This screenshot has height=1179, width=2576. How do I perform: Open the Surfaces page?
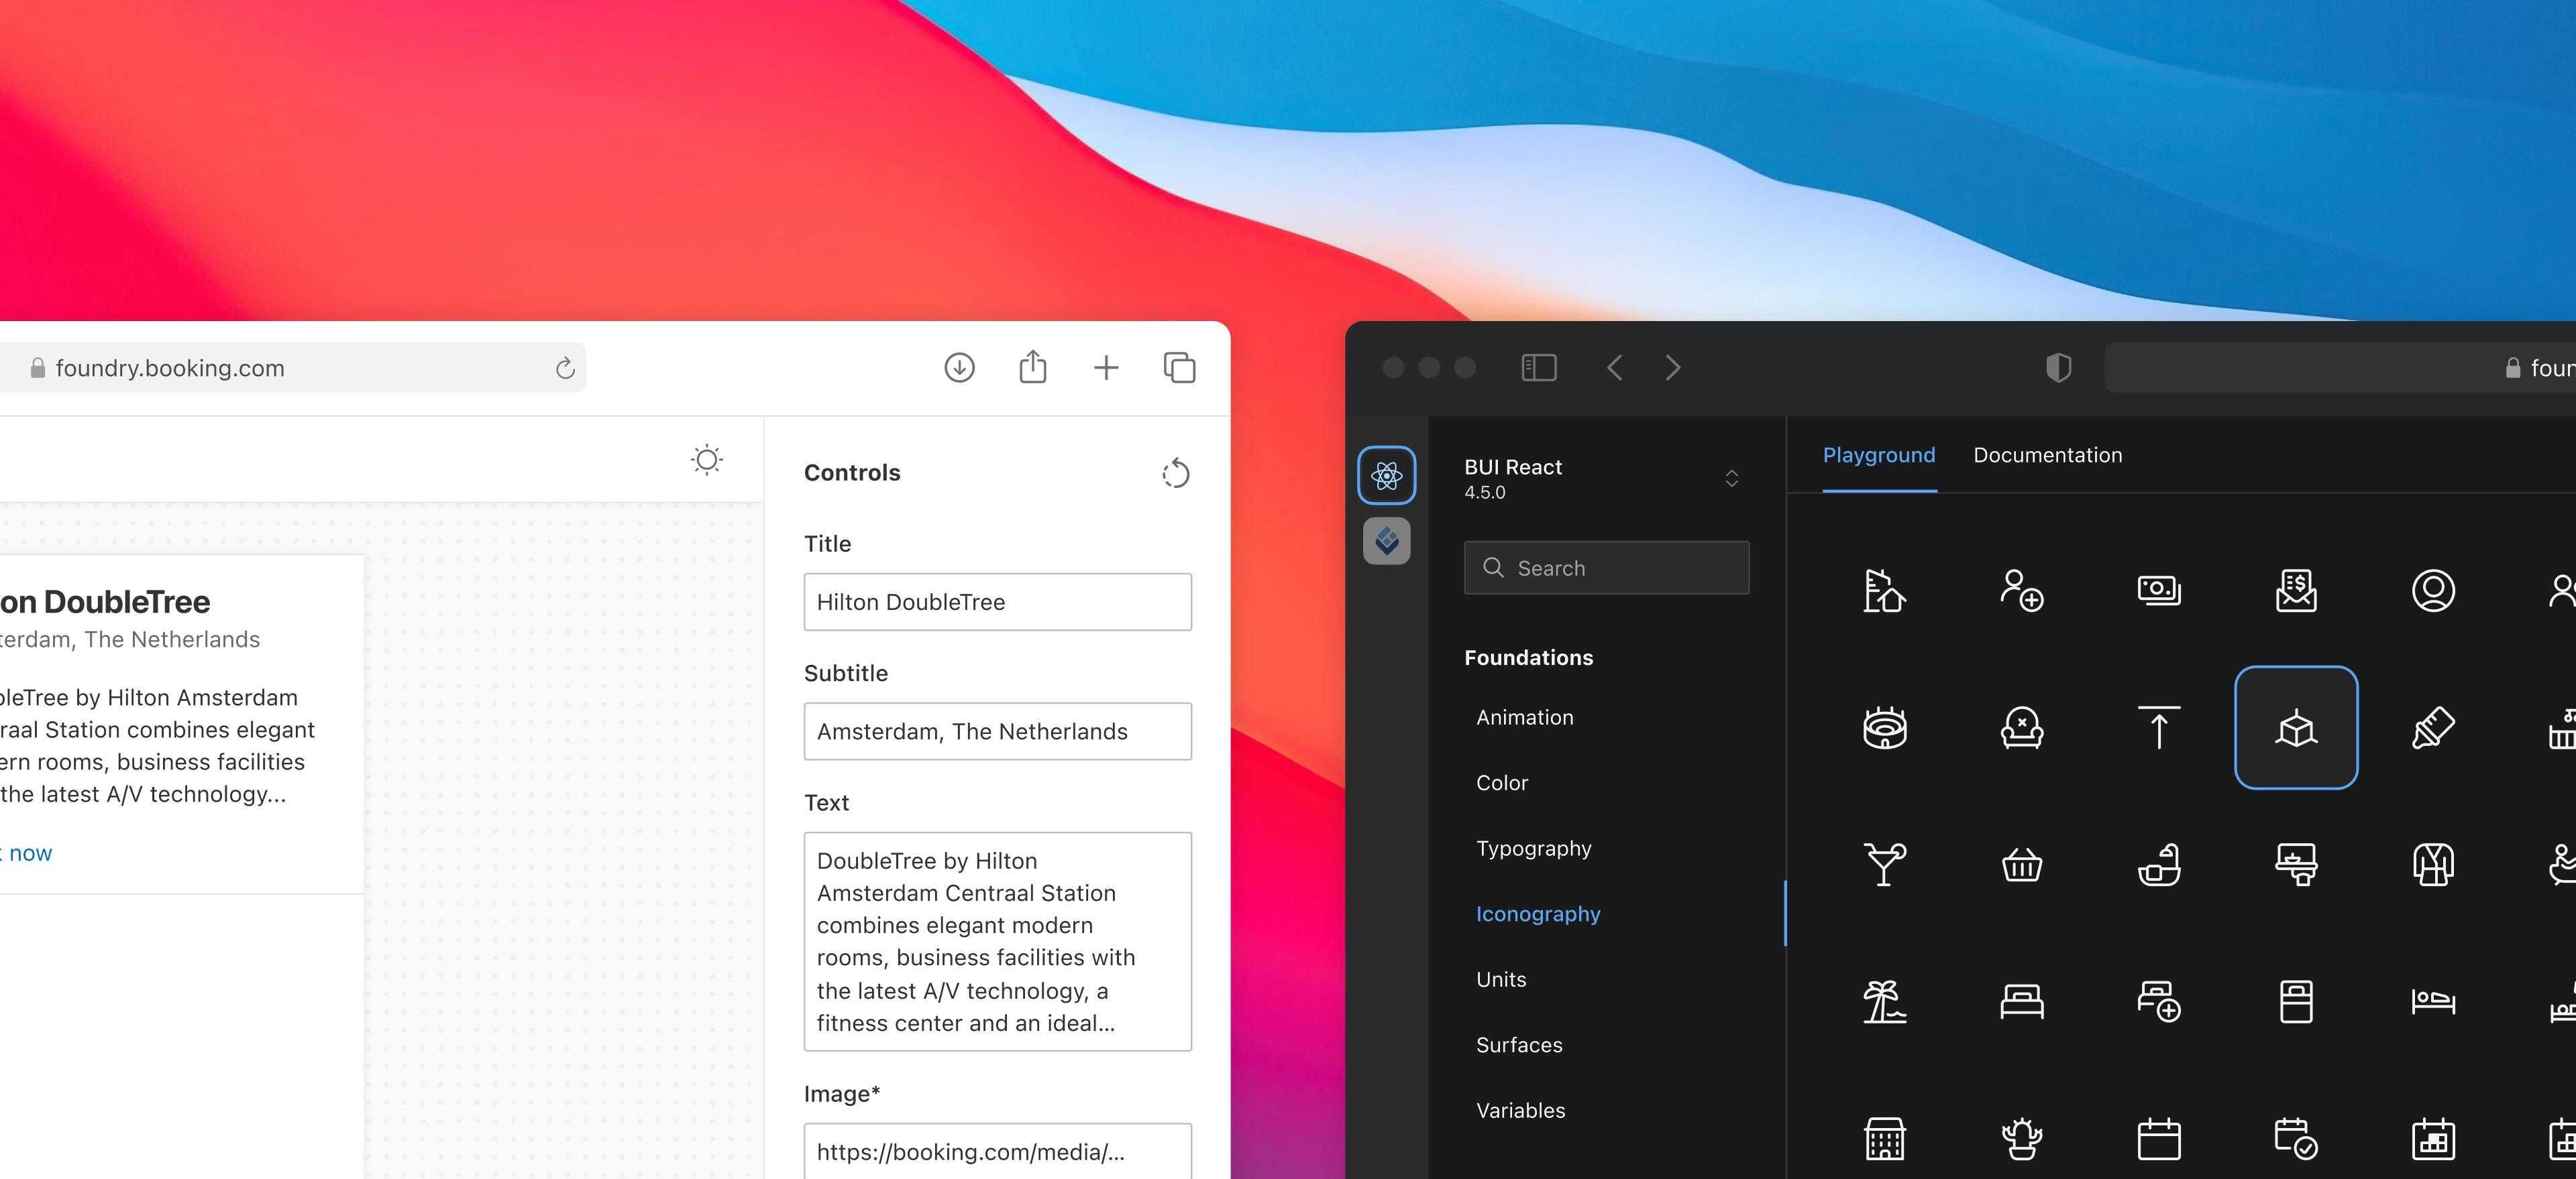1519,1045
